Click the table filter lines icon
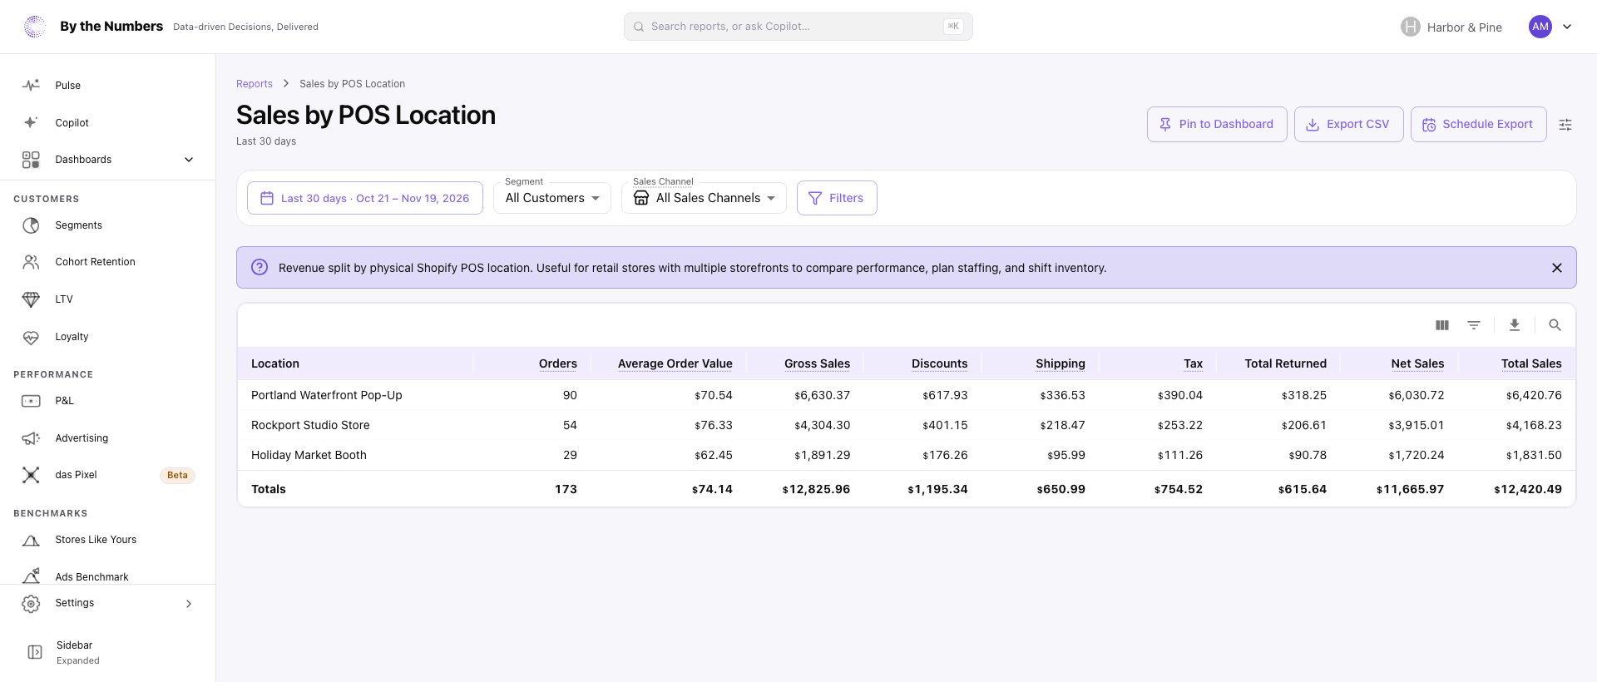The image size is (1597, 682). click(1474, 325)
